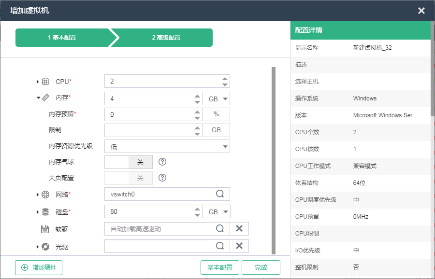
Task: Expand the CPU settings row
Action: pyautogui.click(x=38, y=82)
